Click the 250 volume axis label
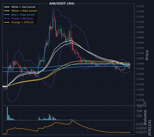This screenshot has width=154, height=137. (139, 116)
